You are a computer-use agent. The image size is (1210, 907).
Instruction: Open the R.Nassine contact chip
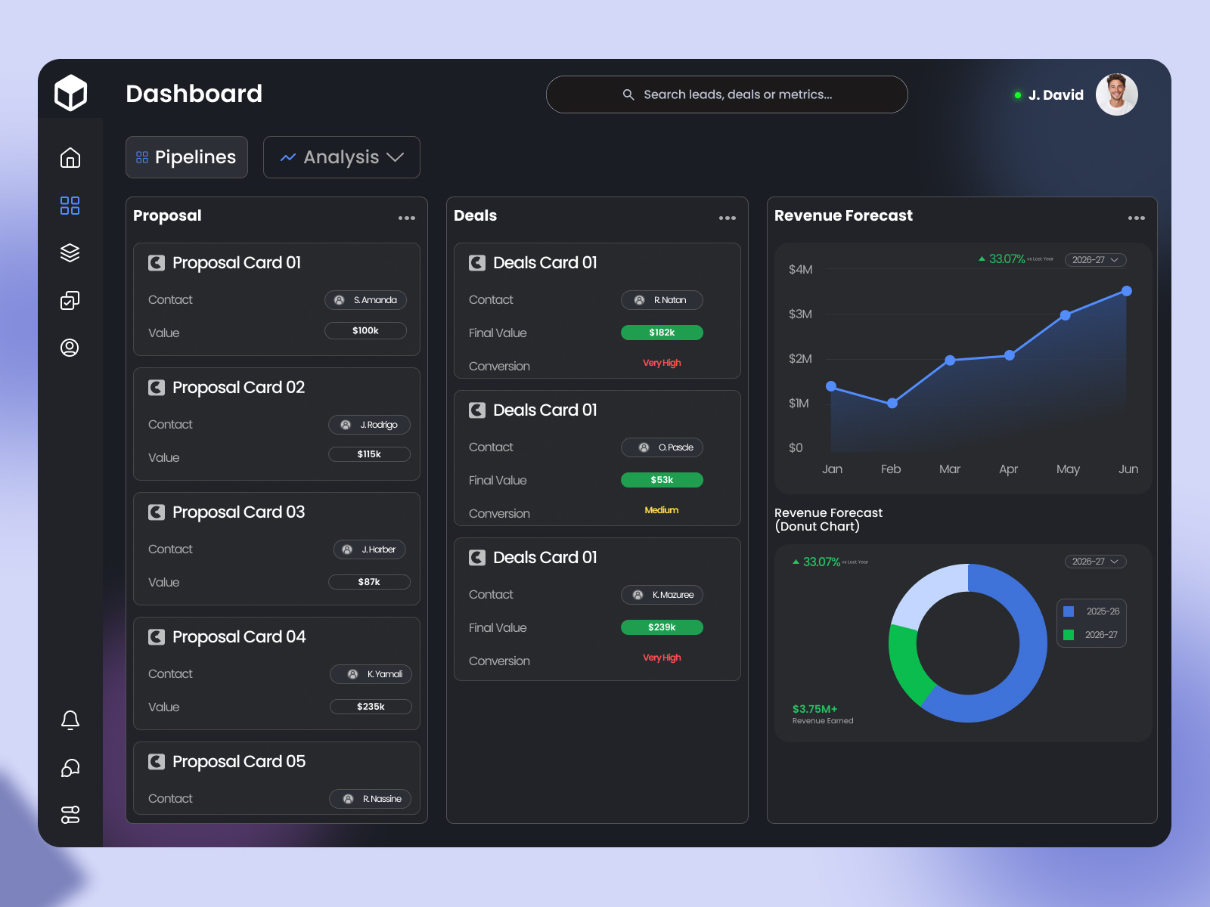pyautogui.click(x=371, y=799)
